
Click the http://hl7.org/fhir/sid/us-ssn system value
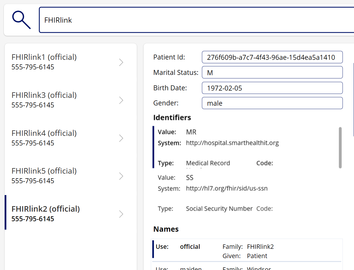227,189
